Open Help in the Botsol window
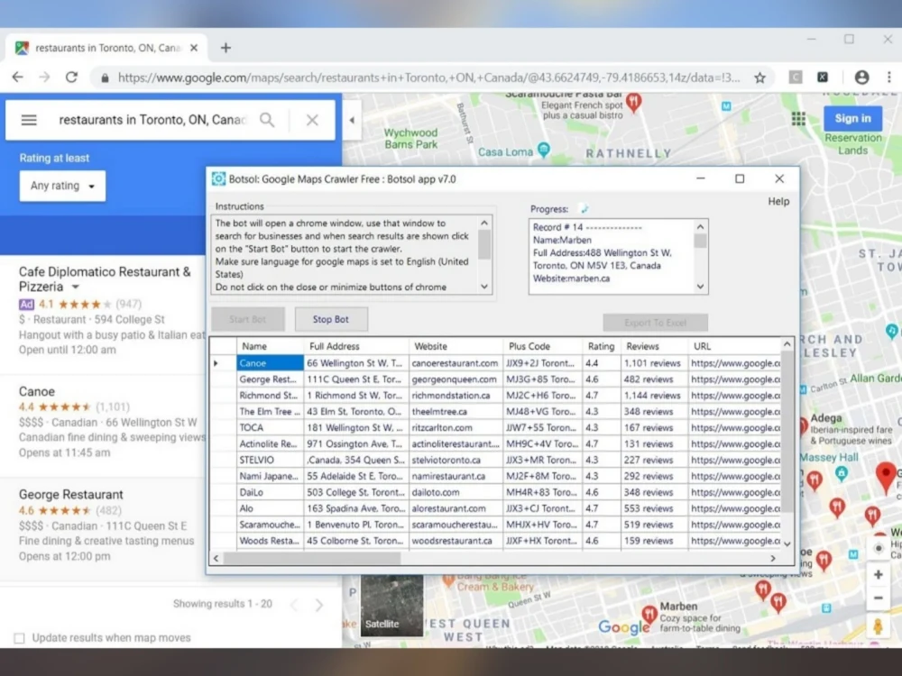Viewport: 902px width, 676px height. click(x=778, y=201)
